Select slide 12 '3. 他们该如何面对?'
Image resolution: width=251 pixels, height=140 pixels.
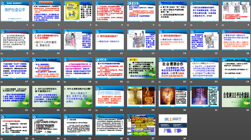pyautogui.click(x=110, y=40)
